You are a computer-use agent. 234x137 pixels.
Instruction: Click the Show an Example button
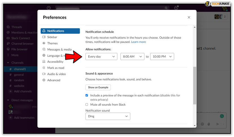pos(98,87)
